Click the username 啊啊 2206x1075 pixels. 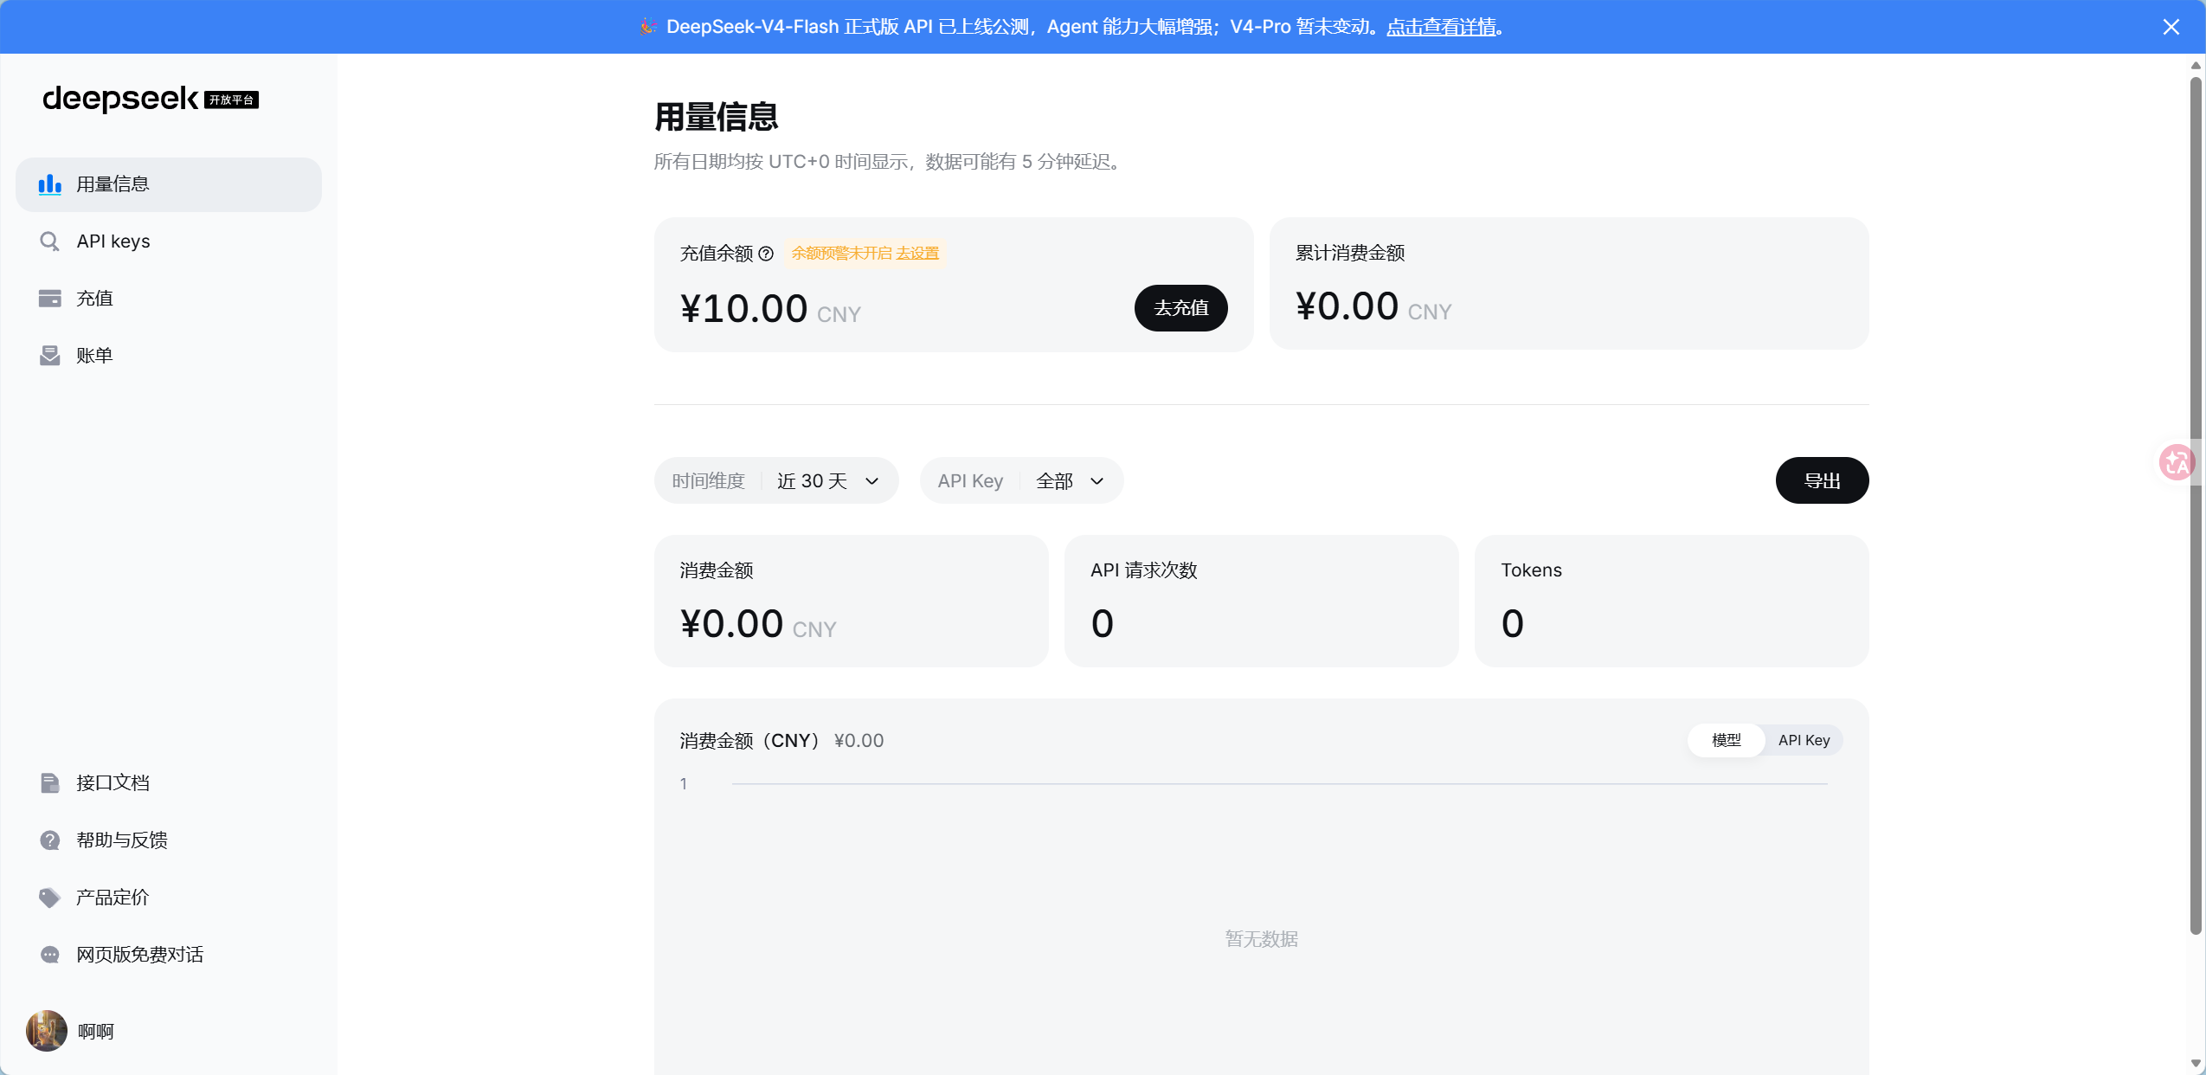96,1032
